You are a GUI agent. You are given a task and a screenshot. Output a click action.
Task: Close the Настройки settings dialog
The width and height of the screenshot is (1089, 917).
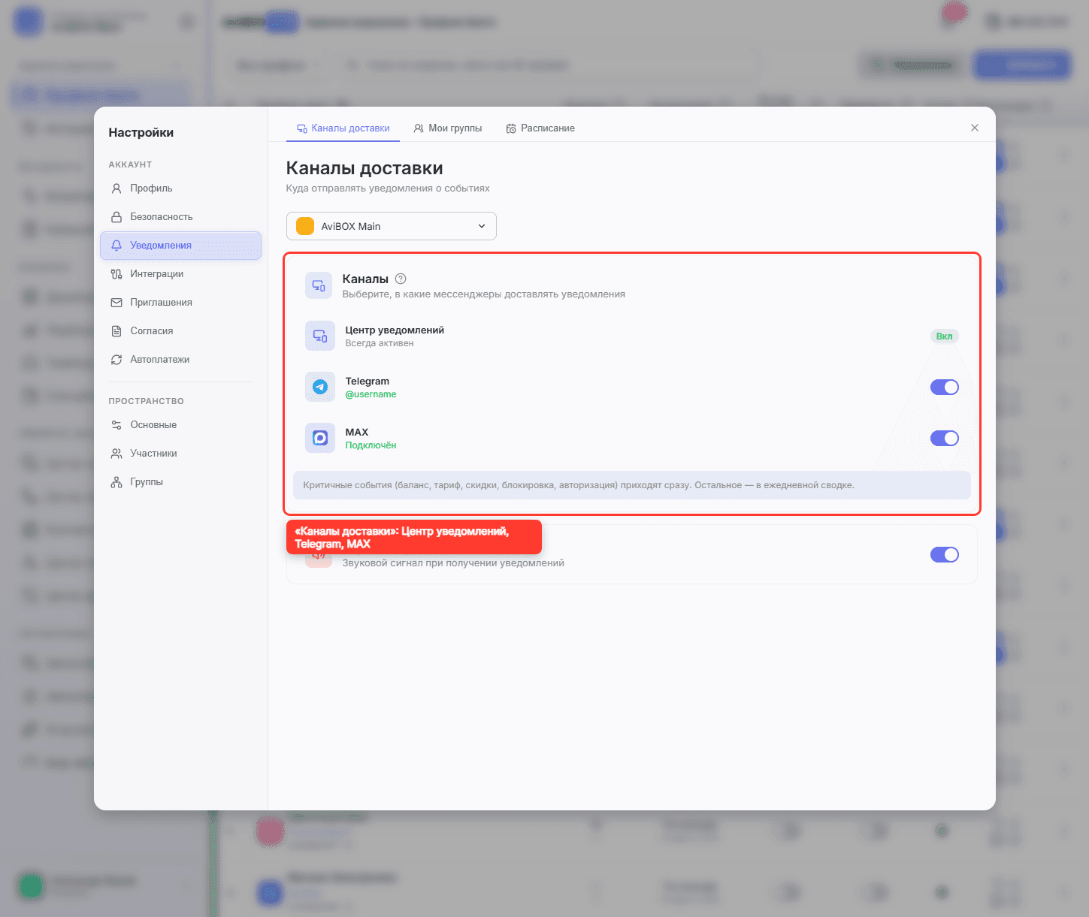click(975, 128)
